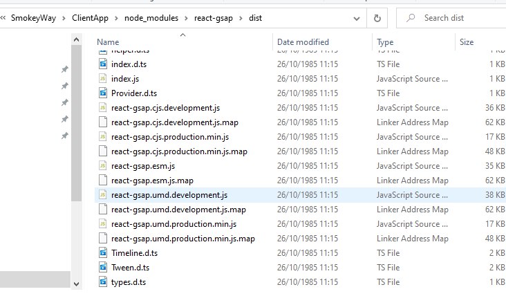
Task: Click the react-gsap.cjs.production.min.js.map file icon
Action: click(102, 151)
